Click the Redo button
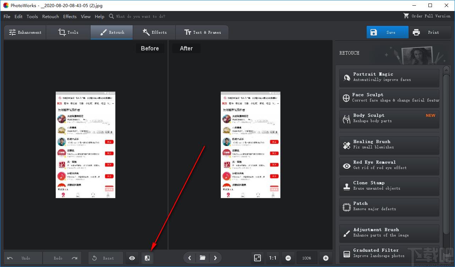Screen dimensions: 455x267 click(x=62, y=258)
